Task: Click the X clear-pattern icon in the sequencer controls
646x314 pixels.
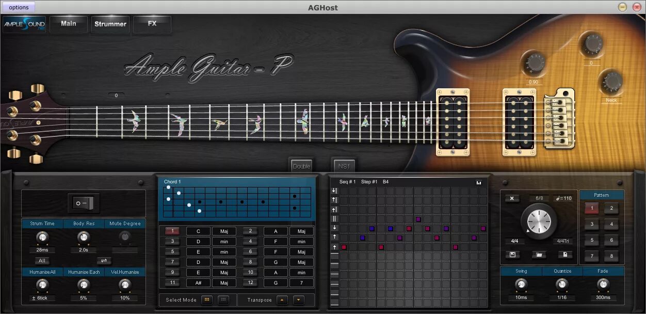Action: [512, 198]
